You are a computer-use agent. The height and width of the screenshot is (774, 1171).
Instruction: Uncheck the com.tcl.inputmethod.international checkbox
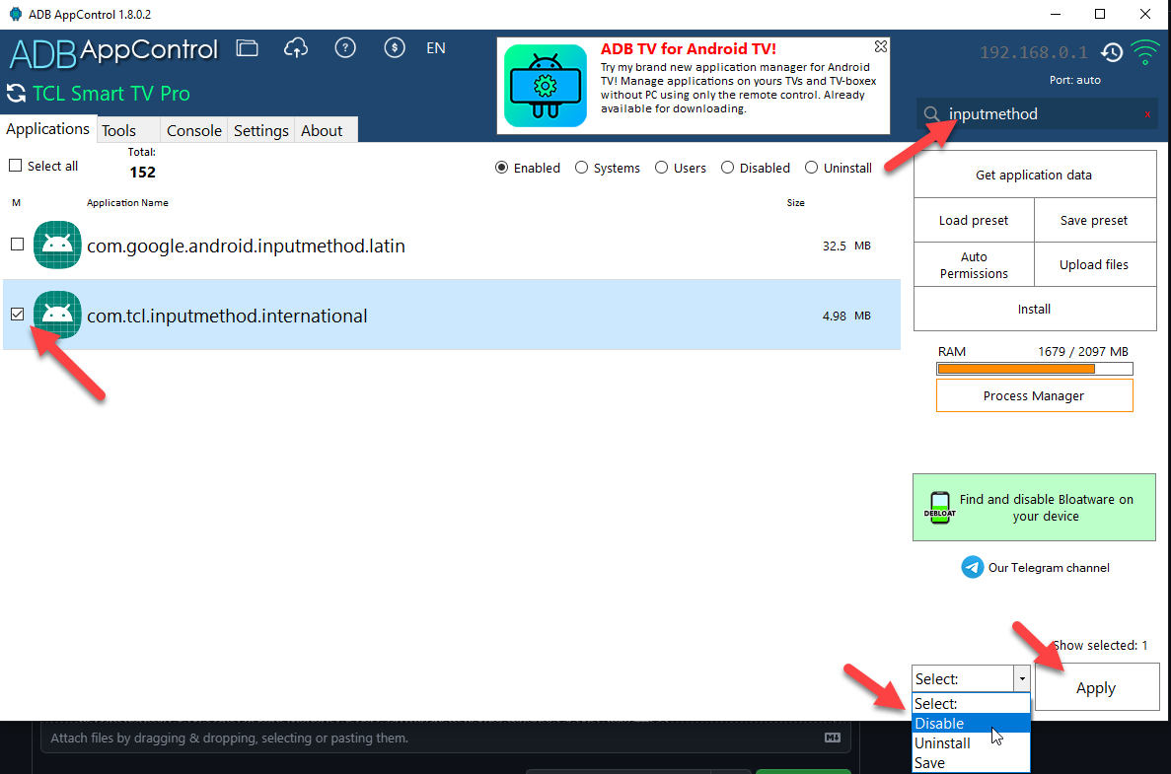click(17, 314)
